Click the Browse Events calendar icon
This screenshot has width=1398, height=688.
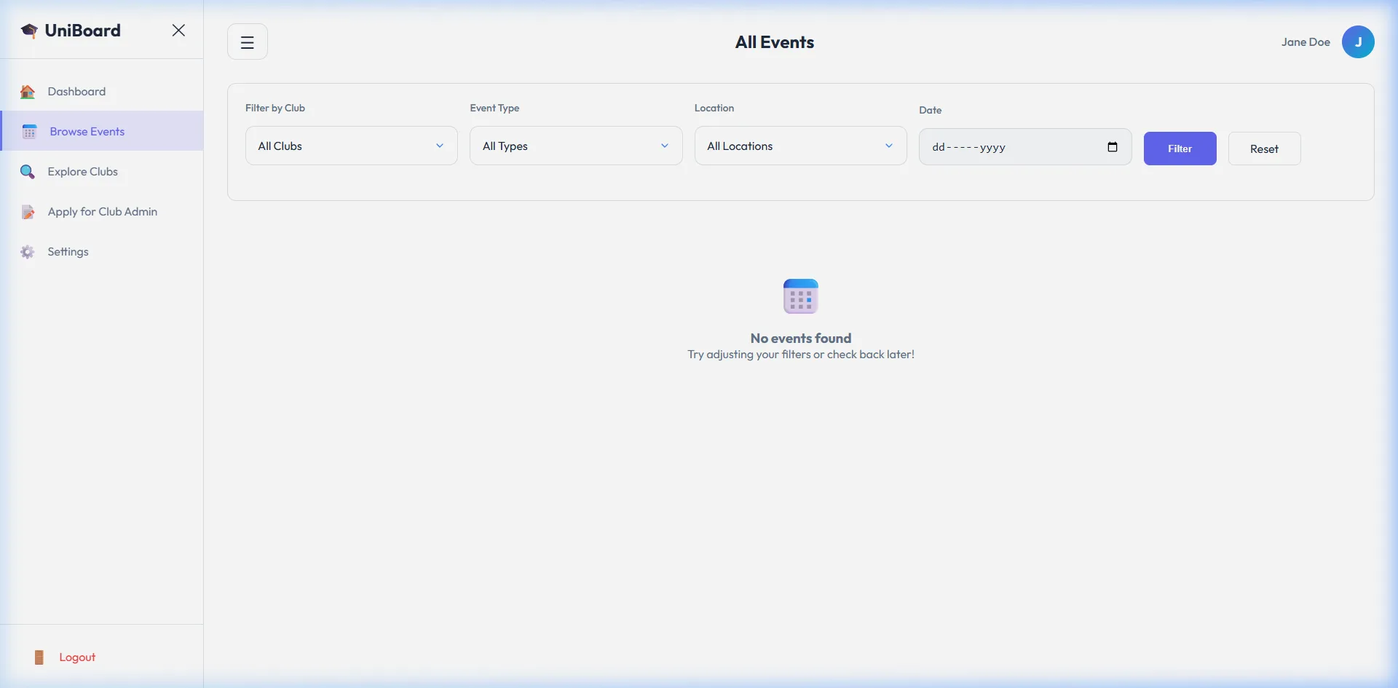pos(29,132)
